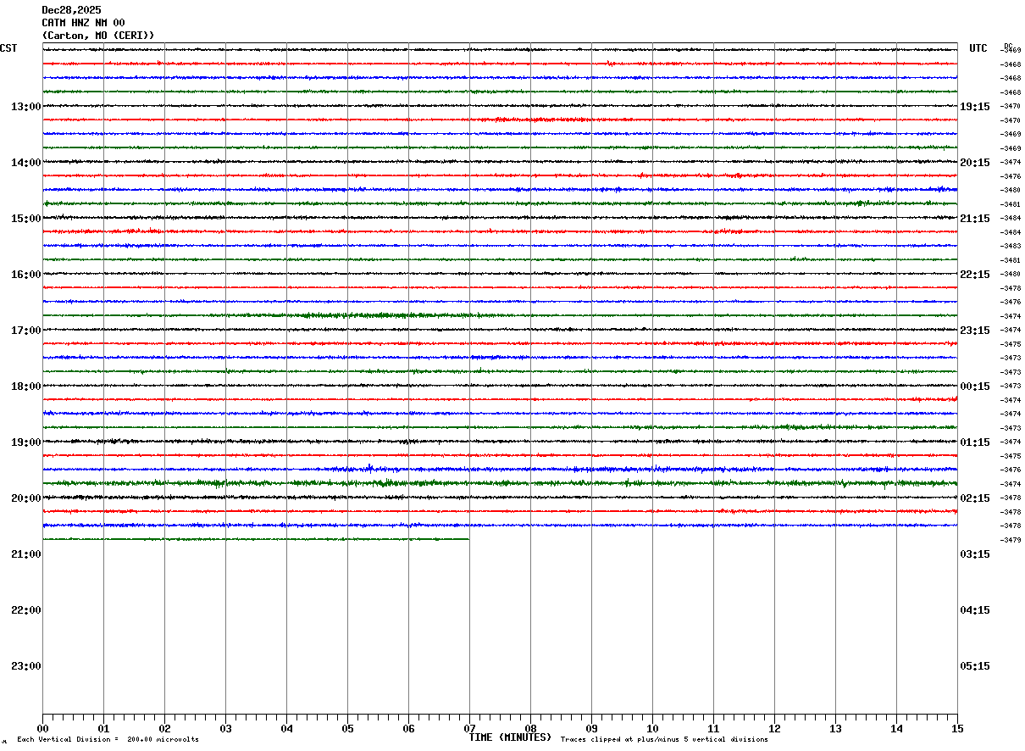
Task: Click the date label Dec28,2025
Action: [71, 10]
